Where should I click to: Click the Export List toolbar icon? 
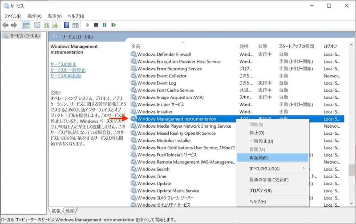pyautogui.click(x=55, y=25)
